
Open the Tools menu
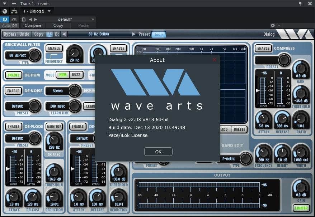pos(159,34)
